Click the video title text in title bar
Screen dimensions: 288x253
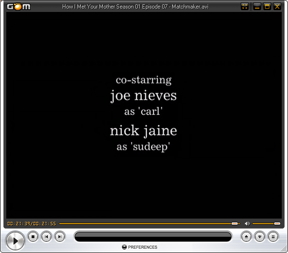click(135, 7)
